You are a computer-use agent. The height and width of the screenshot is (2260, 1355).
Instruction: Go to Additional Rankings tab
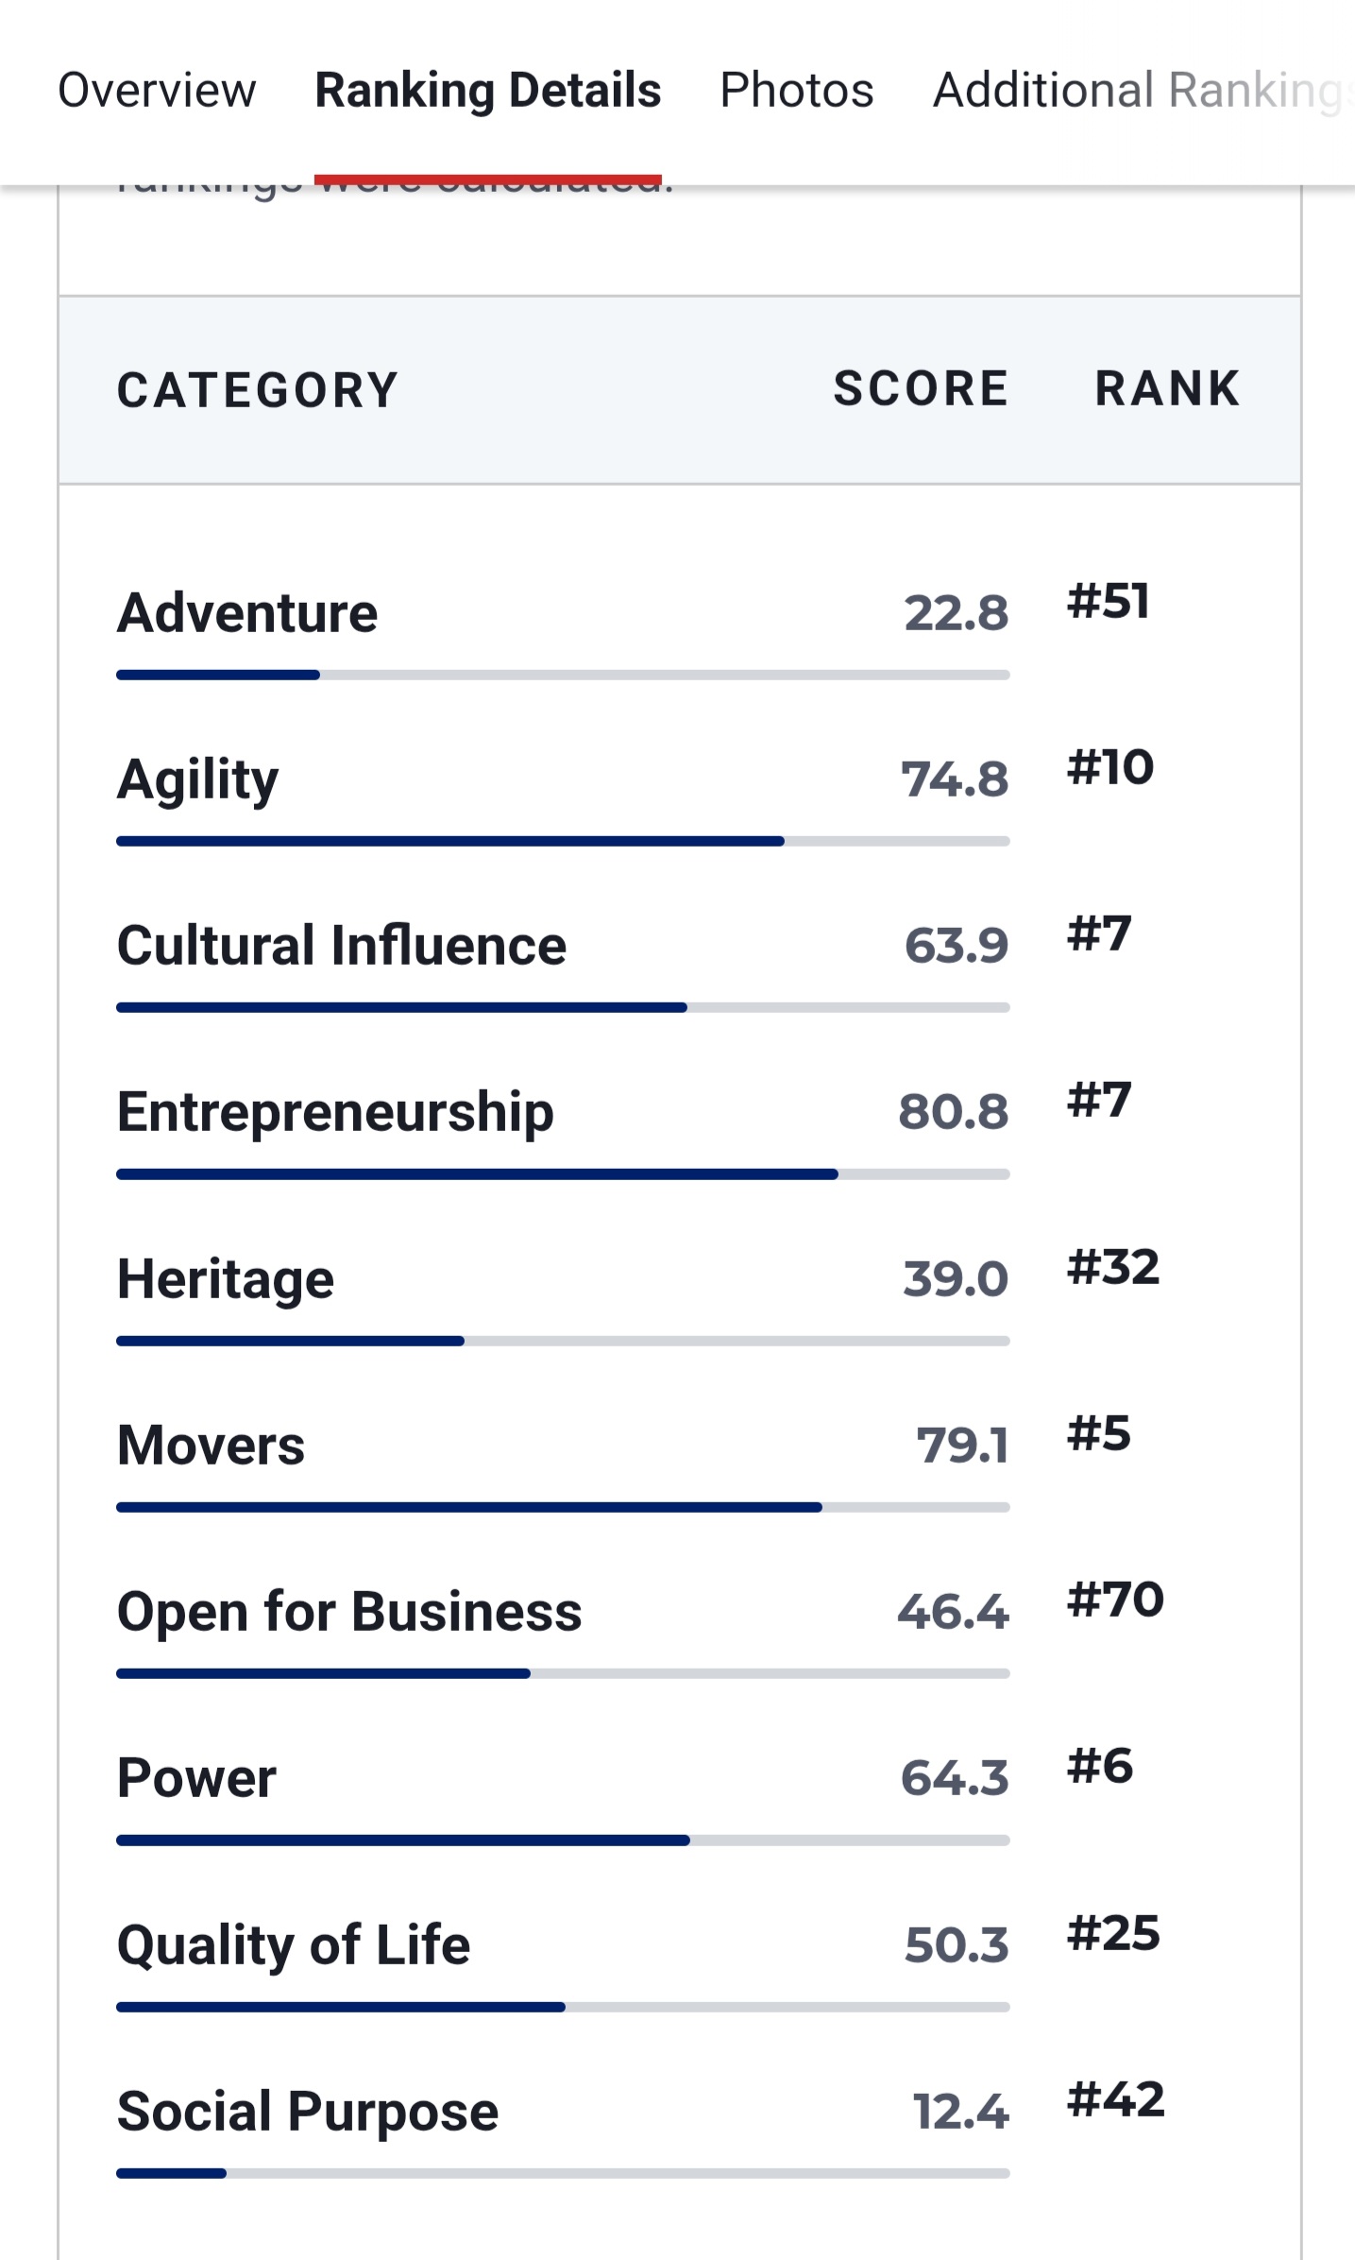[x=1138, y=91]
